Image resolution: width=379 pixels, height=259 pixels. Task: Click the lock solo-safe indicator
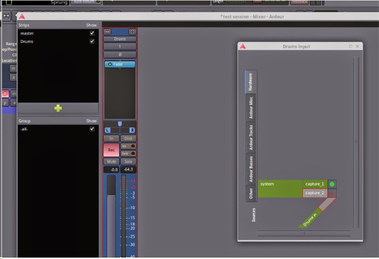128,153
